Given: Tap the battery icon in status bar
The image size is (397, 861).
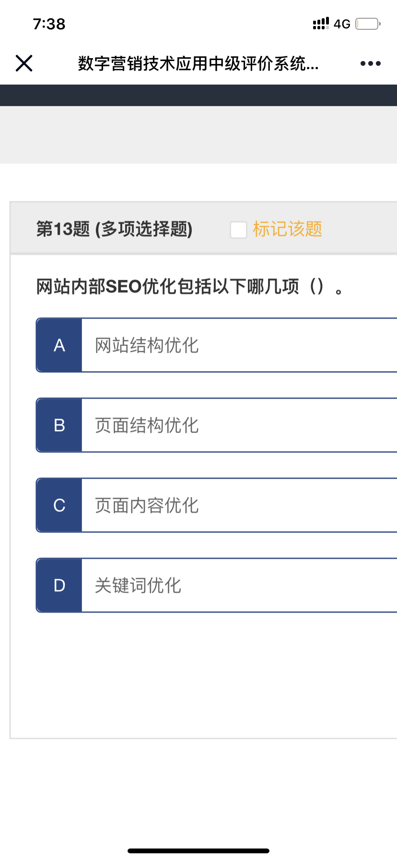Looking at the screenshot, I should (x=368, y=24).
